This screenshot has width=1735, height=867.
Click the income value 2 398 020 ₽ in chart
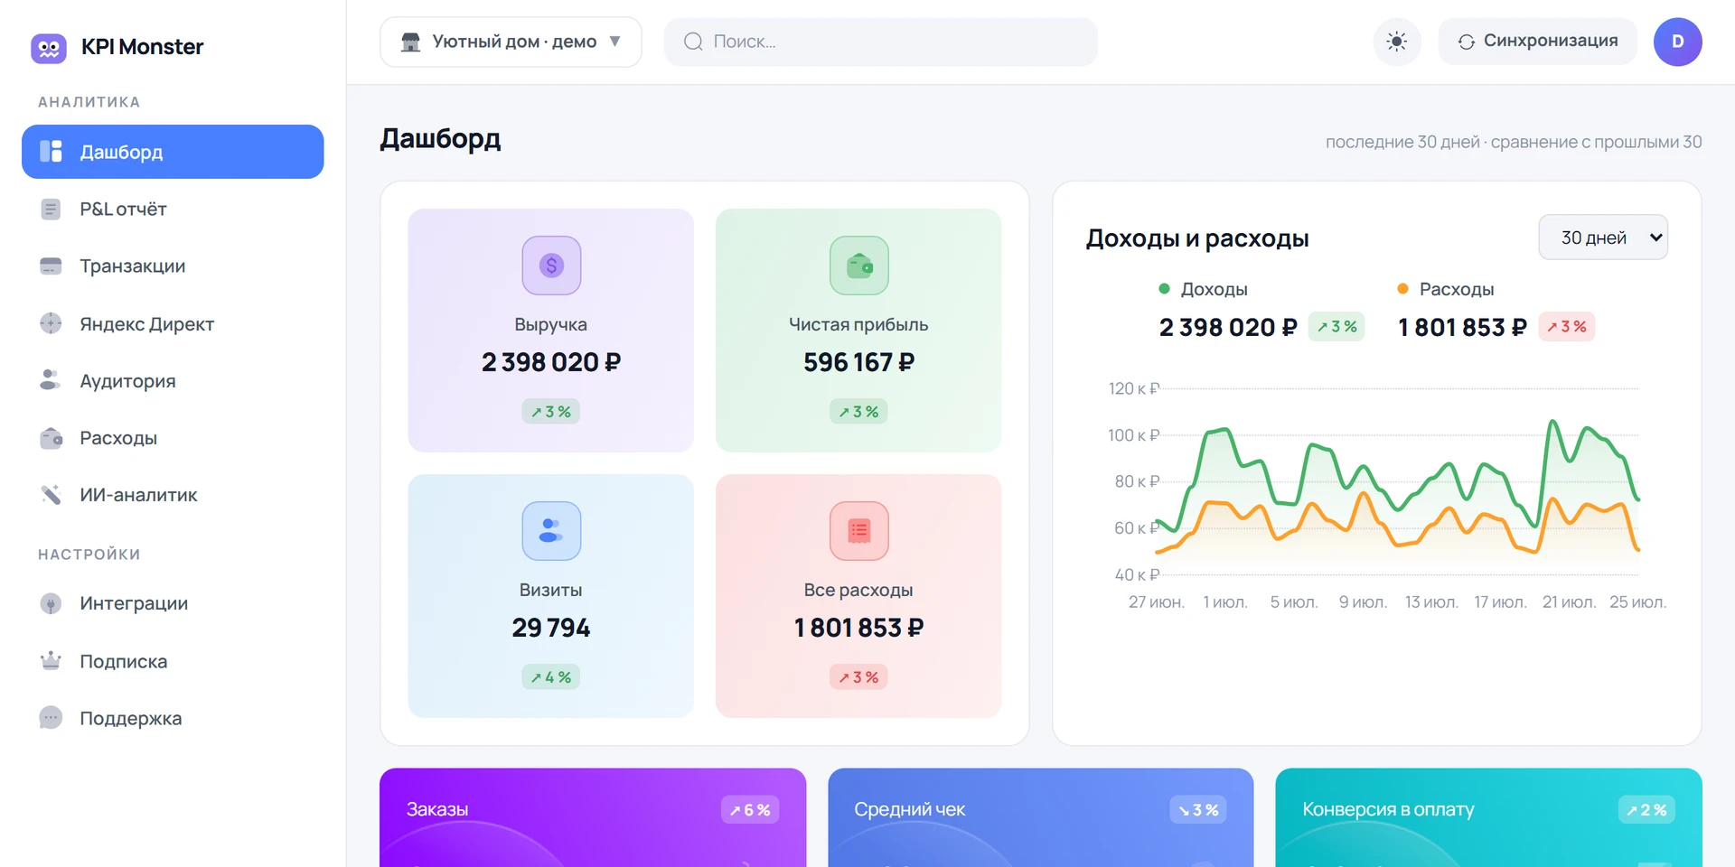(1228, 327)
